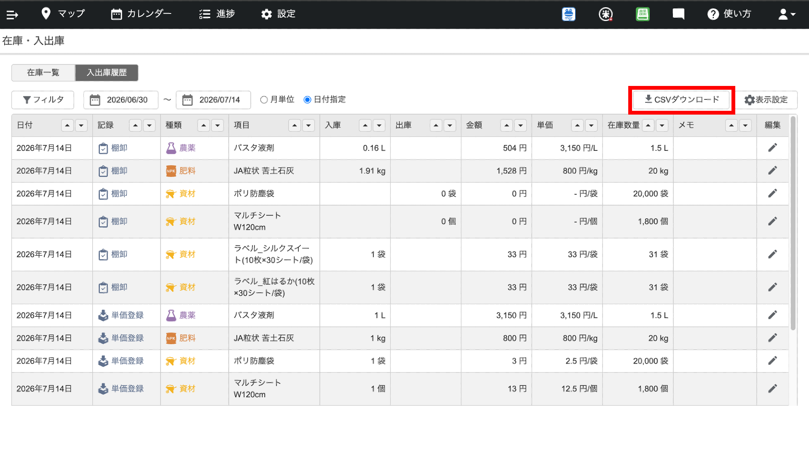
Task: Open the chat messages icon
Action: point(678,14)
